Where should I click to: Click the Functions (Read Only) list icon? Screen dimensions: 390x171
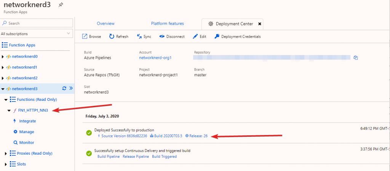[x=13, y=99]
